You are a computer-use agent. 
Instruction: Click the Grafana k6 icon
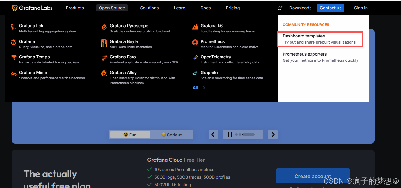tap(195, 27)
